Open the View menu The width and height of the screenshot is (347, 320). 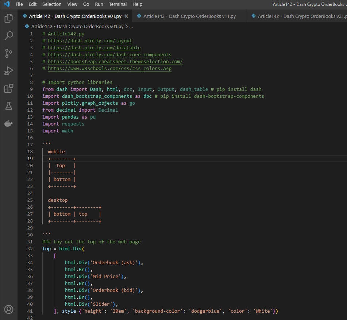[x=72, y=4]
